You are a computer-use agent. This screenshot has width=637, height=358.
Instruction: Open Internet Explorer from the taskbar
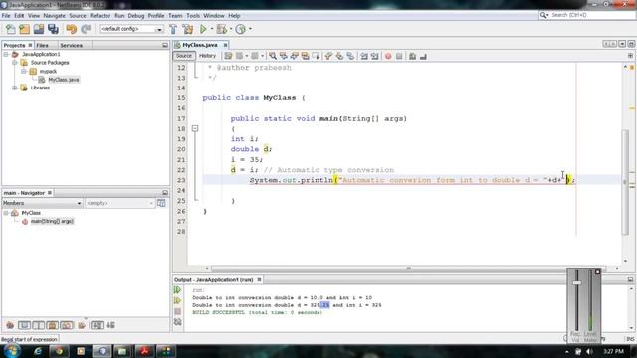point(38,351)
